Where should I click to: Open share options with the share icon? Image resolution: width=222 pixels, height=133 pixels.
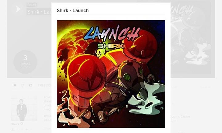click(31, 85)
